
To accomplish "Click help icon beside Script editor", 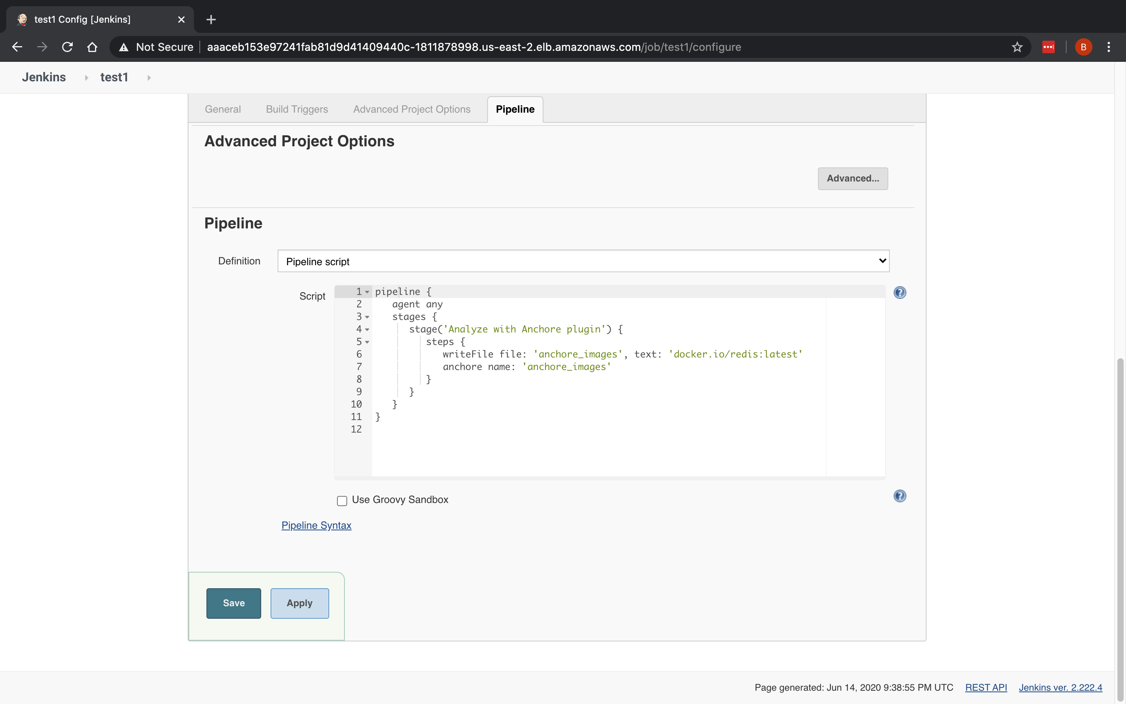I will click(x=900, y=293).
